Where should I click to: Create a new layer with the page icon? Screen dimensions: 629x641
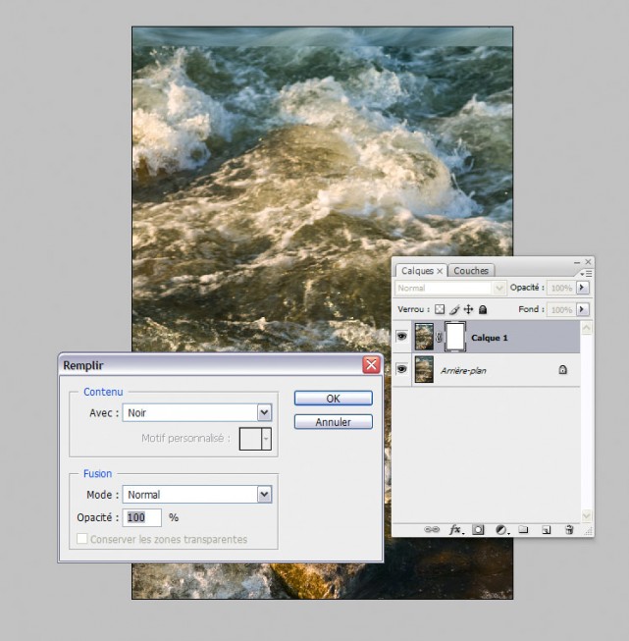(x=546, y=530)
